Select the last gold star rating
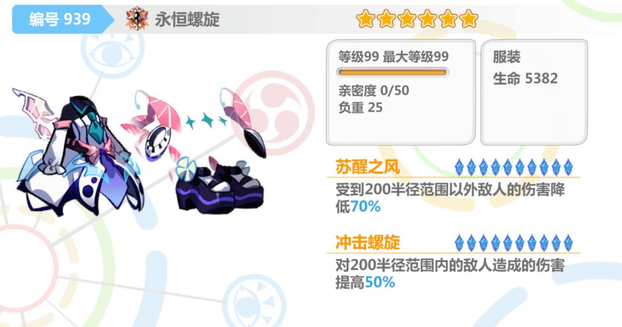The image size is (622, 327). coord(468,18)
